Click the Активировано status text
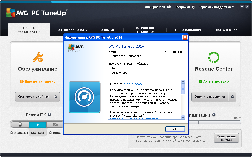 [216, 81]
